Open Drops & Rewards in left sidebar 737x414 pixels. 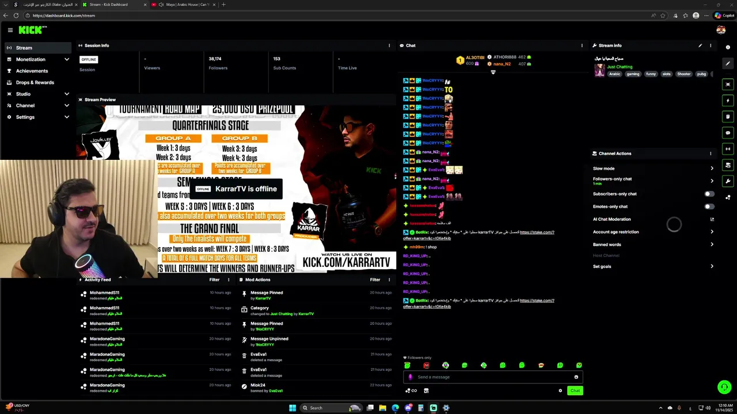[38, 82]
